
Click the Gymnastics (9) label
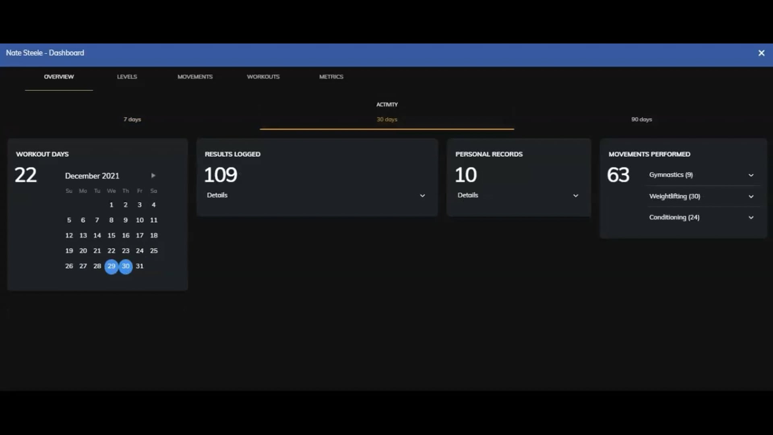click(x=671, y=175)
